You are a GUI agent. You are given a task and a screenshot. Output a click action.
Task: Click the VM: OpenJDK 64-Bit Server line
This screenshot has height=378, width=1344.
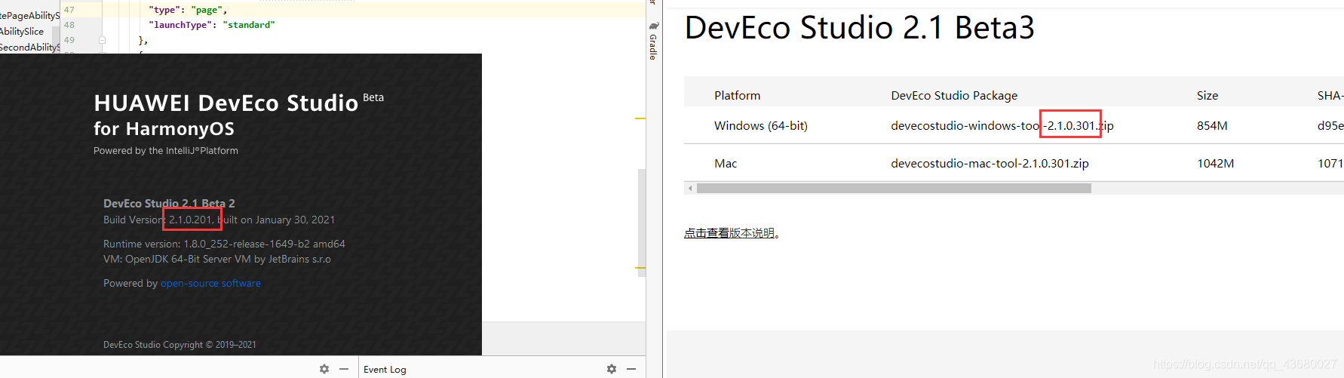[x=217, y=260]
